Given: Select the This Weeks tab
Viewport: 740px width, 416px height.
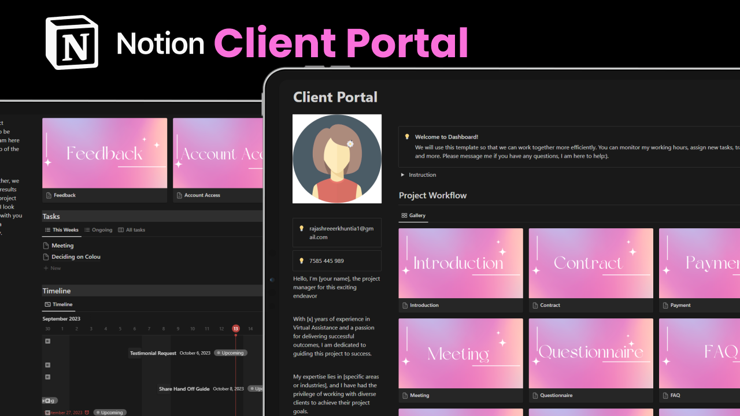Looking at the screenshot, I should (x=61, y=229).
